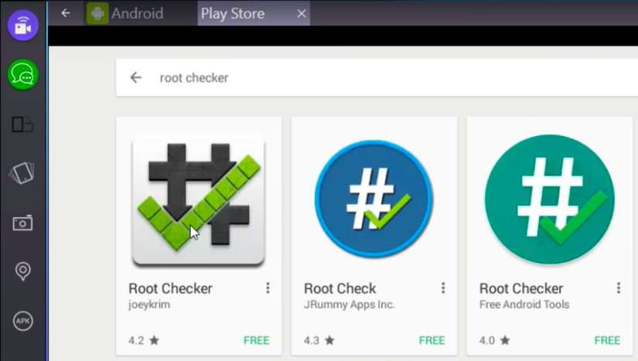Click Root Checker title by joeykrim
638x361 pixels.
point(170,288)
